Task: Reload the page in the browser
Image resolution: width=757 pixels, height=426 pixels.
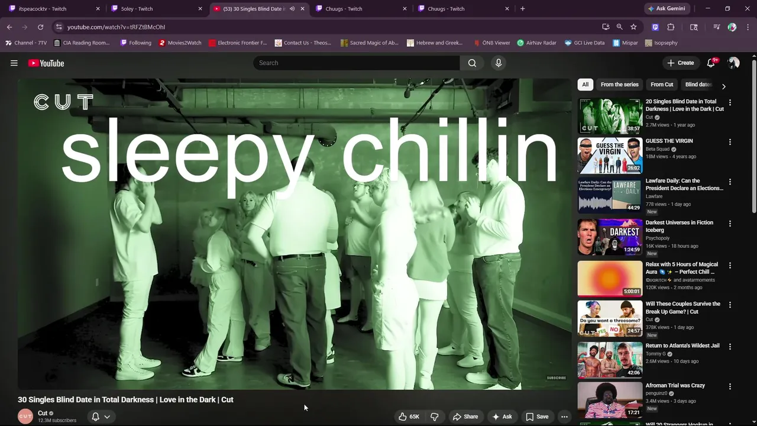Action: 40,27
